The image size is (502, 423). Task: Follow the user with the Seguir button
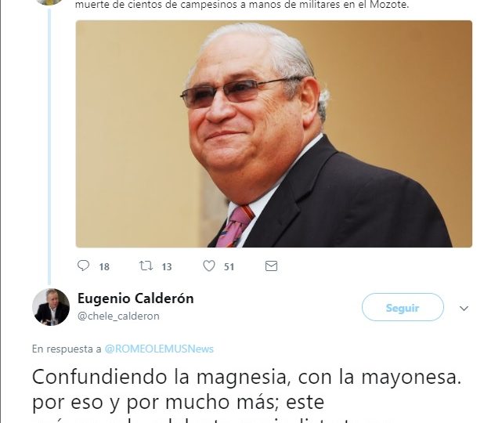click(403, 307)
